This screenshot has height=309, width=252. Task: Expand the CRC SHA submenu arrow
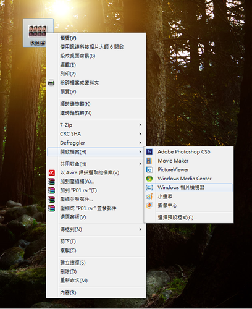point(140,134)
